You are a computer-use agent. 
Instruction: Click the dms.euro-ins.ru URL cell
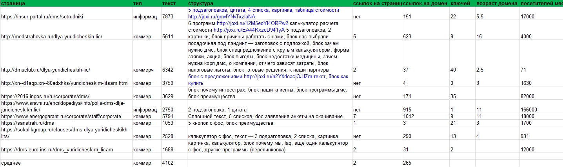[x=66, y=146]
